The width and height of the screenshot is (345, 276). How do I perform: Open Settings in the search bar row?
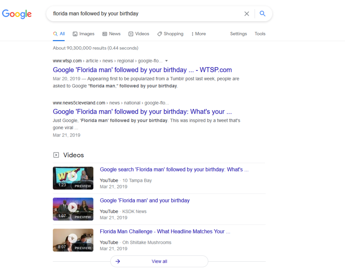238,34
